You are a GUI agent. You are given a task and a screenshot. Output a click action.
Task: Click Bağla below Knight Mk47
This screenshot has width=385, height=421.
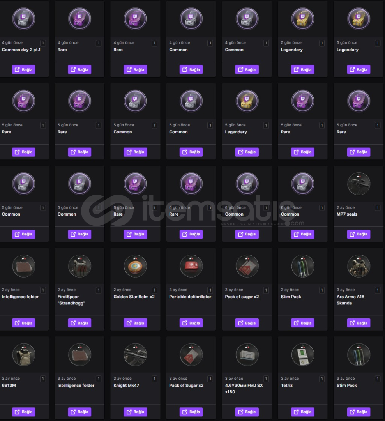pos(135,412)
